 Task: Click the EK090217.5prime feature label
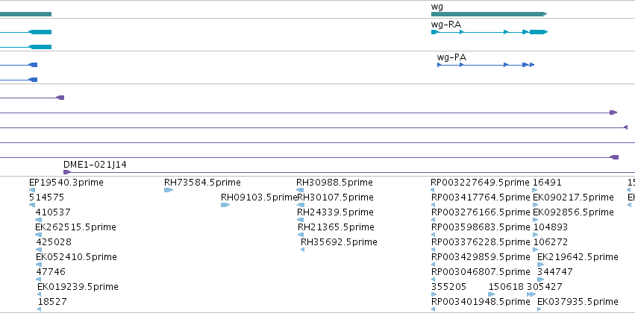[x=573, y=197]
